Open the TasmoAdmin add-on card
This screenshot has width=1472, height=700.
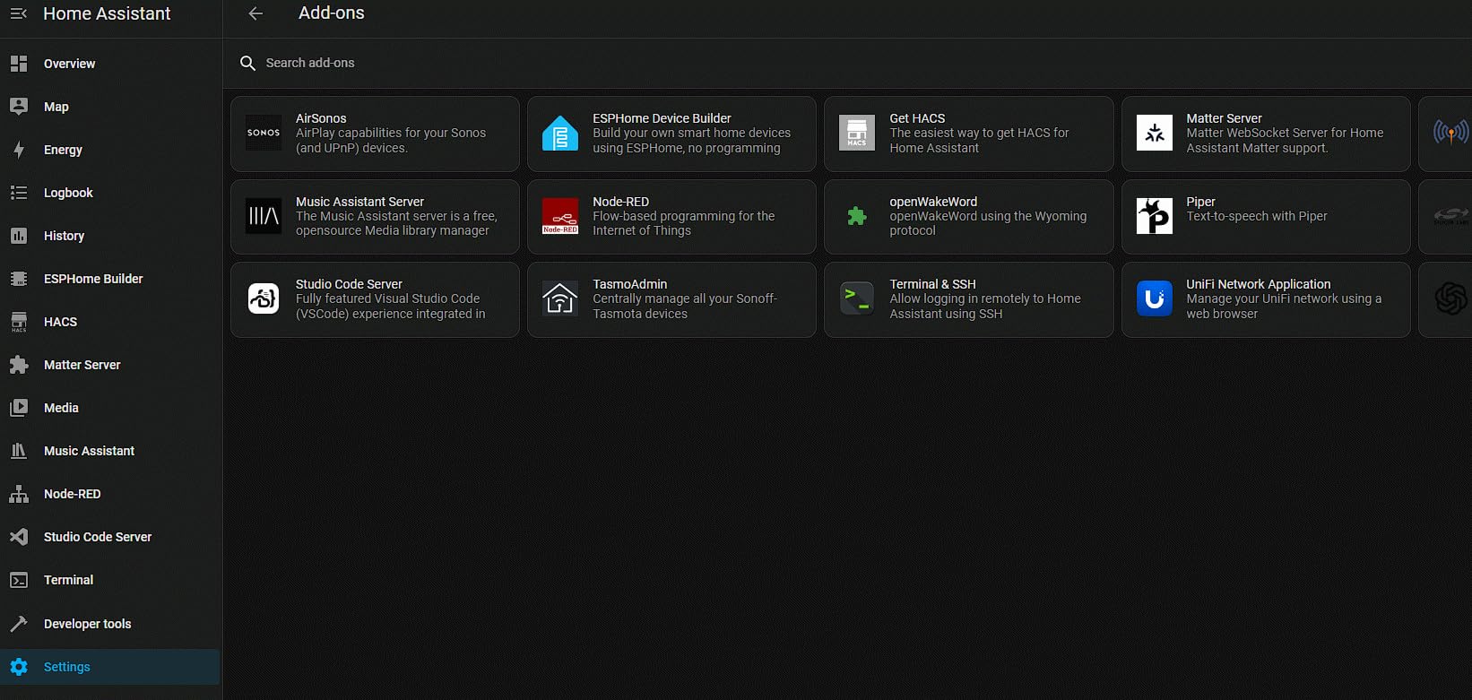click(x=671, y=299)
